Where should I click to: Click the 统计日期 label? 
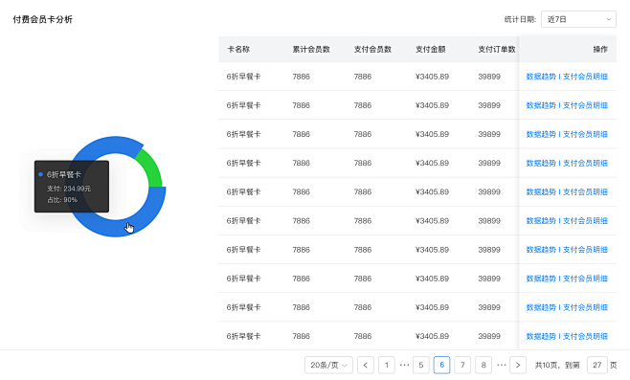[x=520, y=19]
